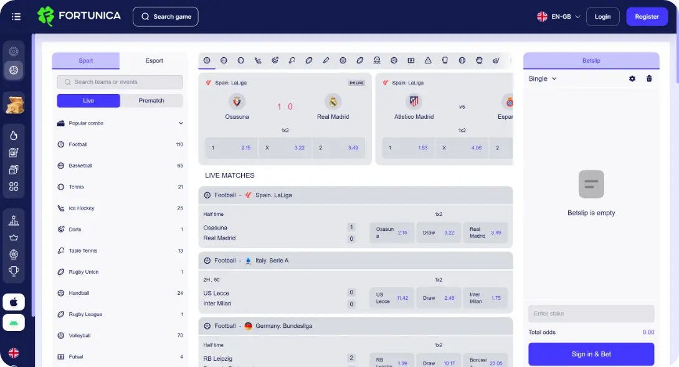679x367 pixels.
Task: Open the trophy tournaments icon
Action: point(14,271)
